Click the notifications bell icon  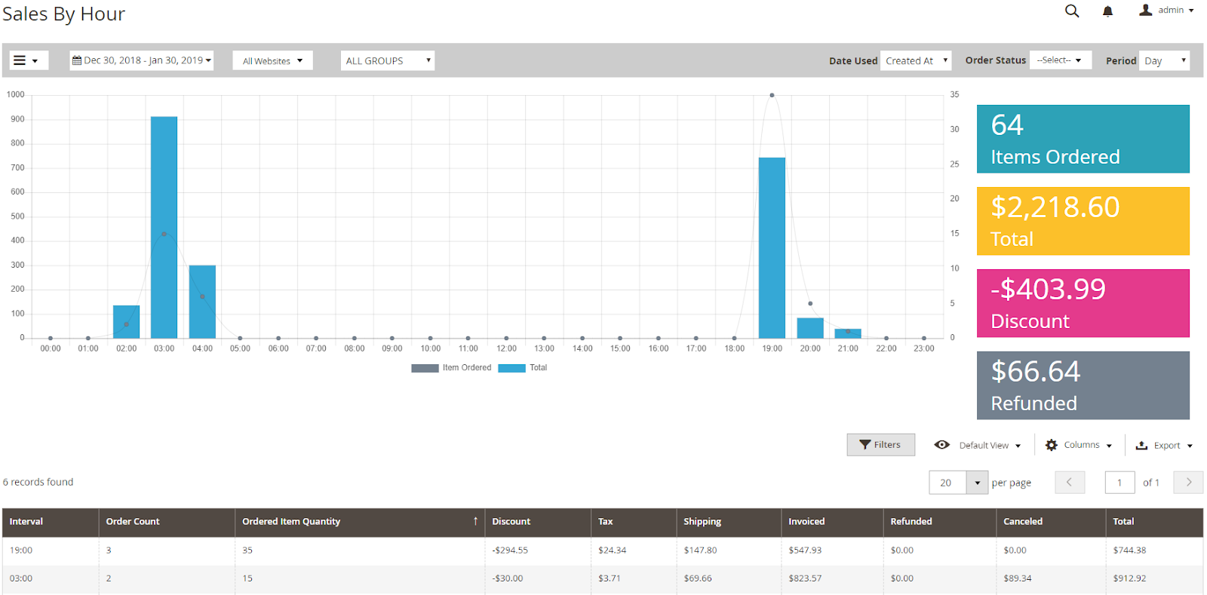click(1107, 11)
